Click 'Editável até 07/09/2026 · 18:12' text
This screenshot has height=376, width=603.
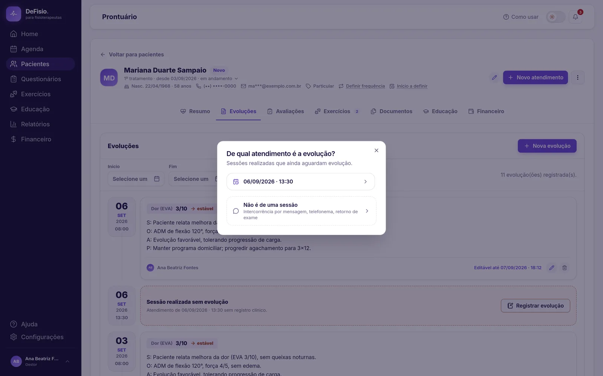tap(508, 268)
